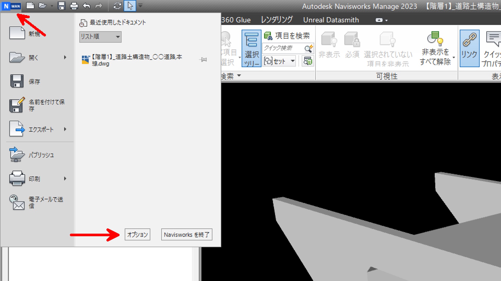501x281 pixels.
Task: Open recent file 【階層1】_道路土構造物_○○道路本線.dwg
Action: coord(133,60)
